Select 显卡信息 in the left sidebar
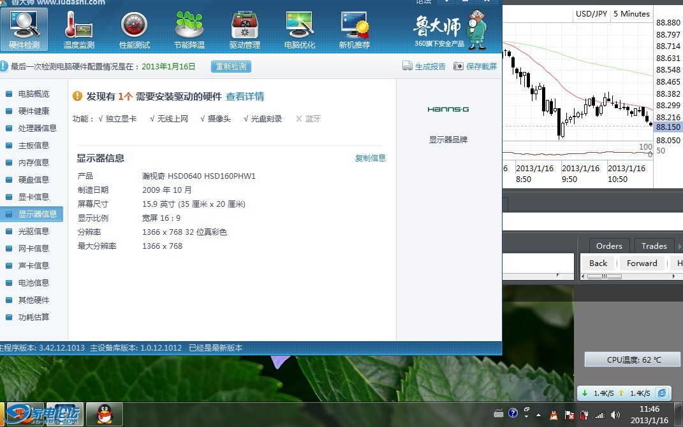 (34, 197)
